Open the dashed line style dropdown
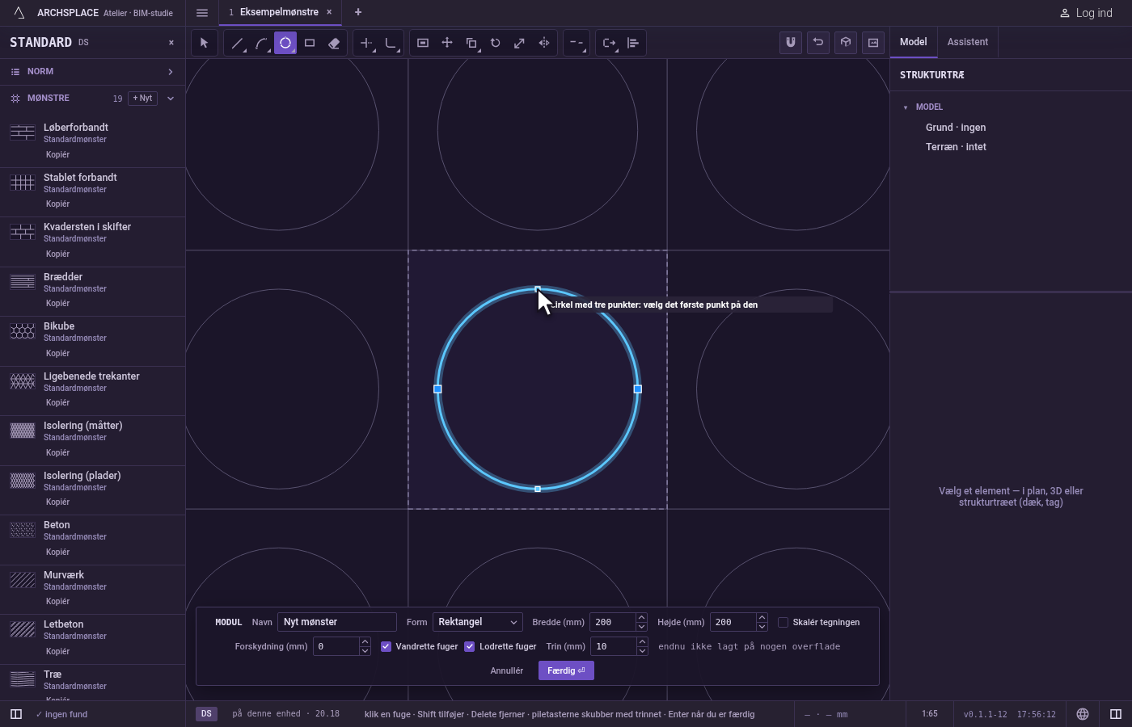 tap(576, 43)
